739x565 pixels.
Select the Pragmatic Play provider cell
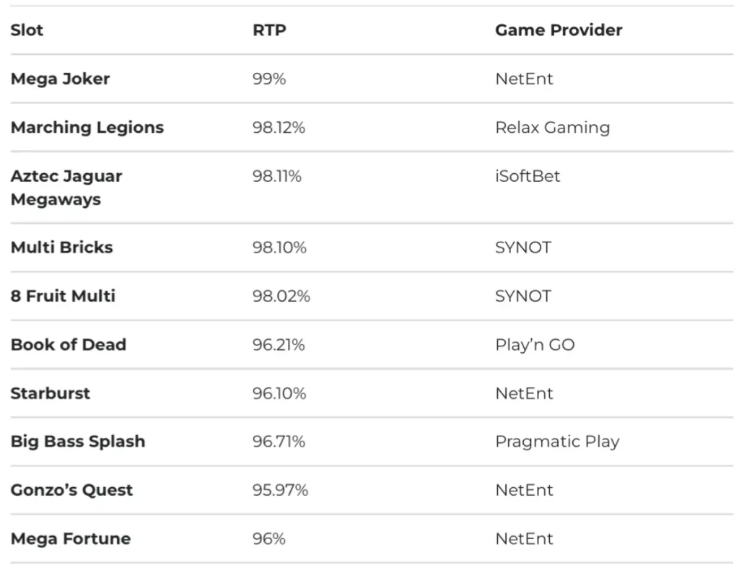556,442
